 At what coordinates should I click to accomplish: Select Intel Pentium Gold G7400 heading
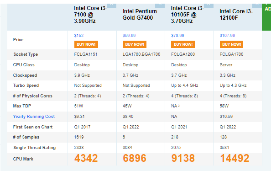tap(140, 15)
